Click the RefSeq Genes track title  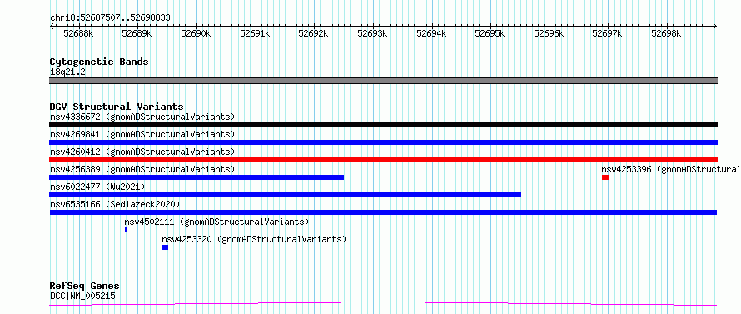pyautogui.click(x=85, y=287)
